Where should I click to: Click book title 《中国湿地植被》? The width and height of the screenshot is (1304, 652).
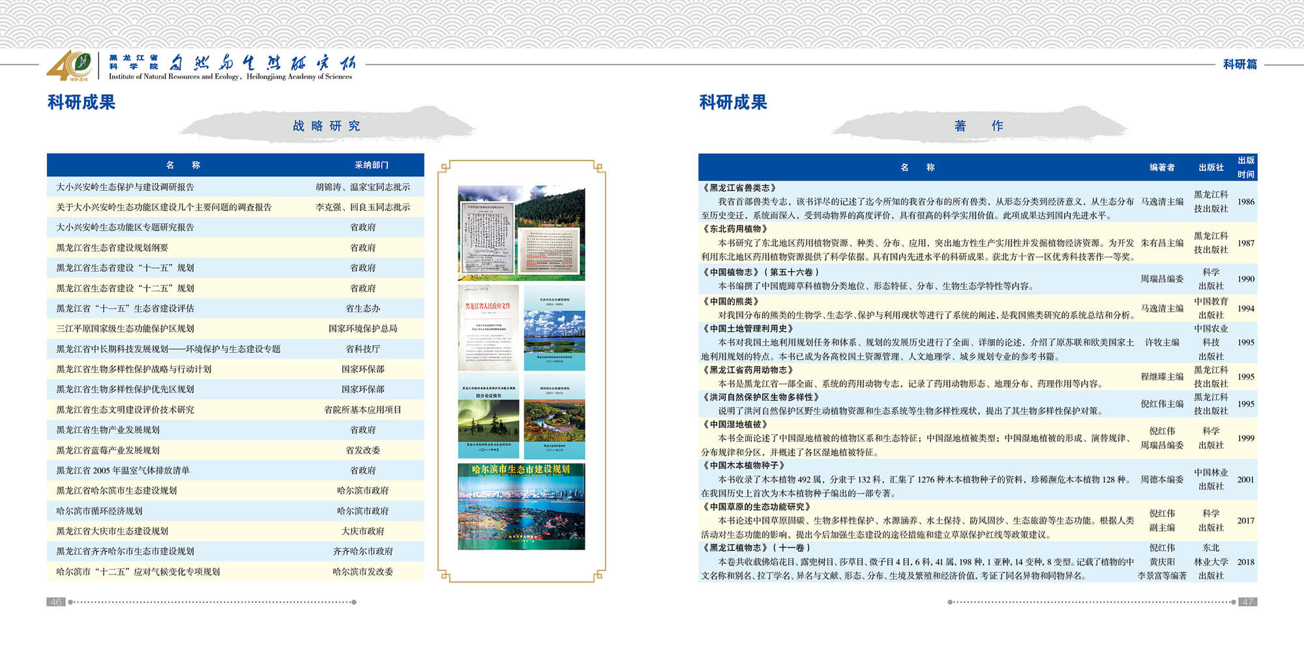click(x=735, y=424)
